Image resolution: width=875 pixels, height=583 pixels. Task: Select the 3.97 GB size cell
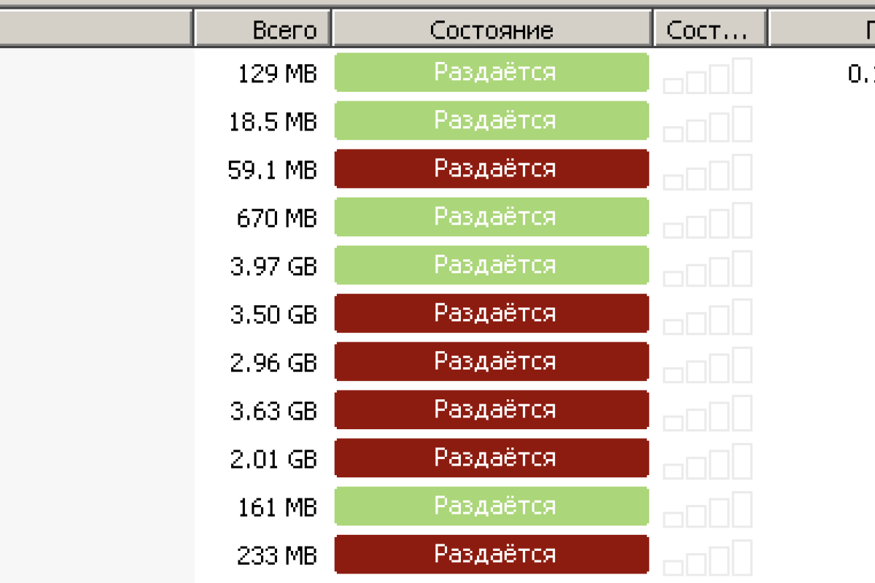coord(273,265)
